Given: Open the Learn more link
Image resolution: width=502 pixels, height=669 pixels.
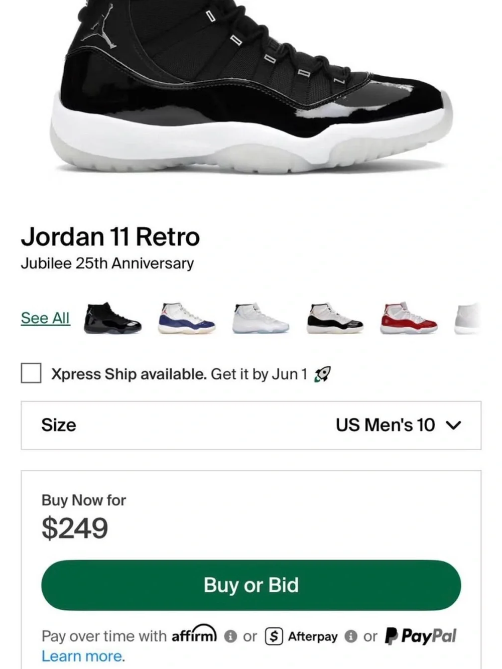Looking at the screenshot, I should coord(83,656).
